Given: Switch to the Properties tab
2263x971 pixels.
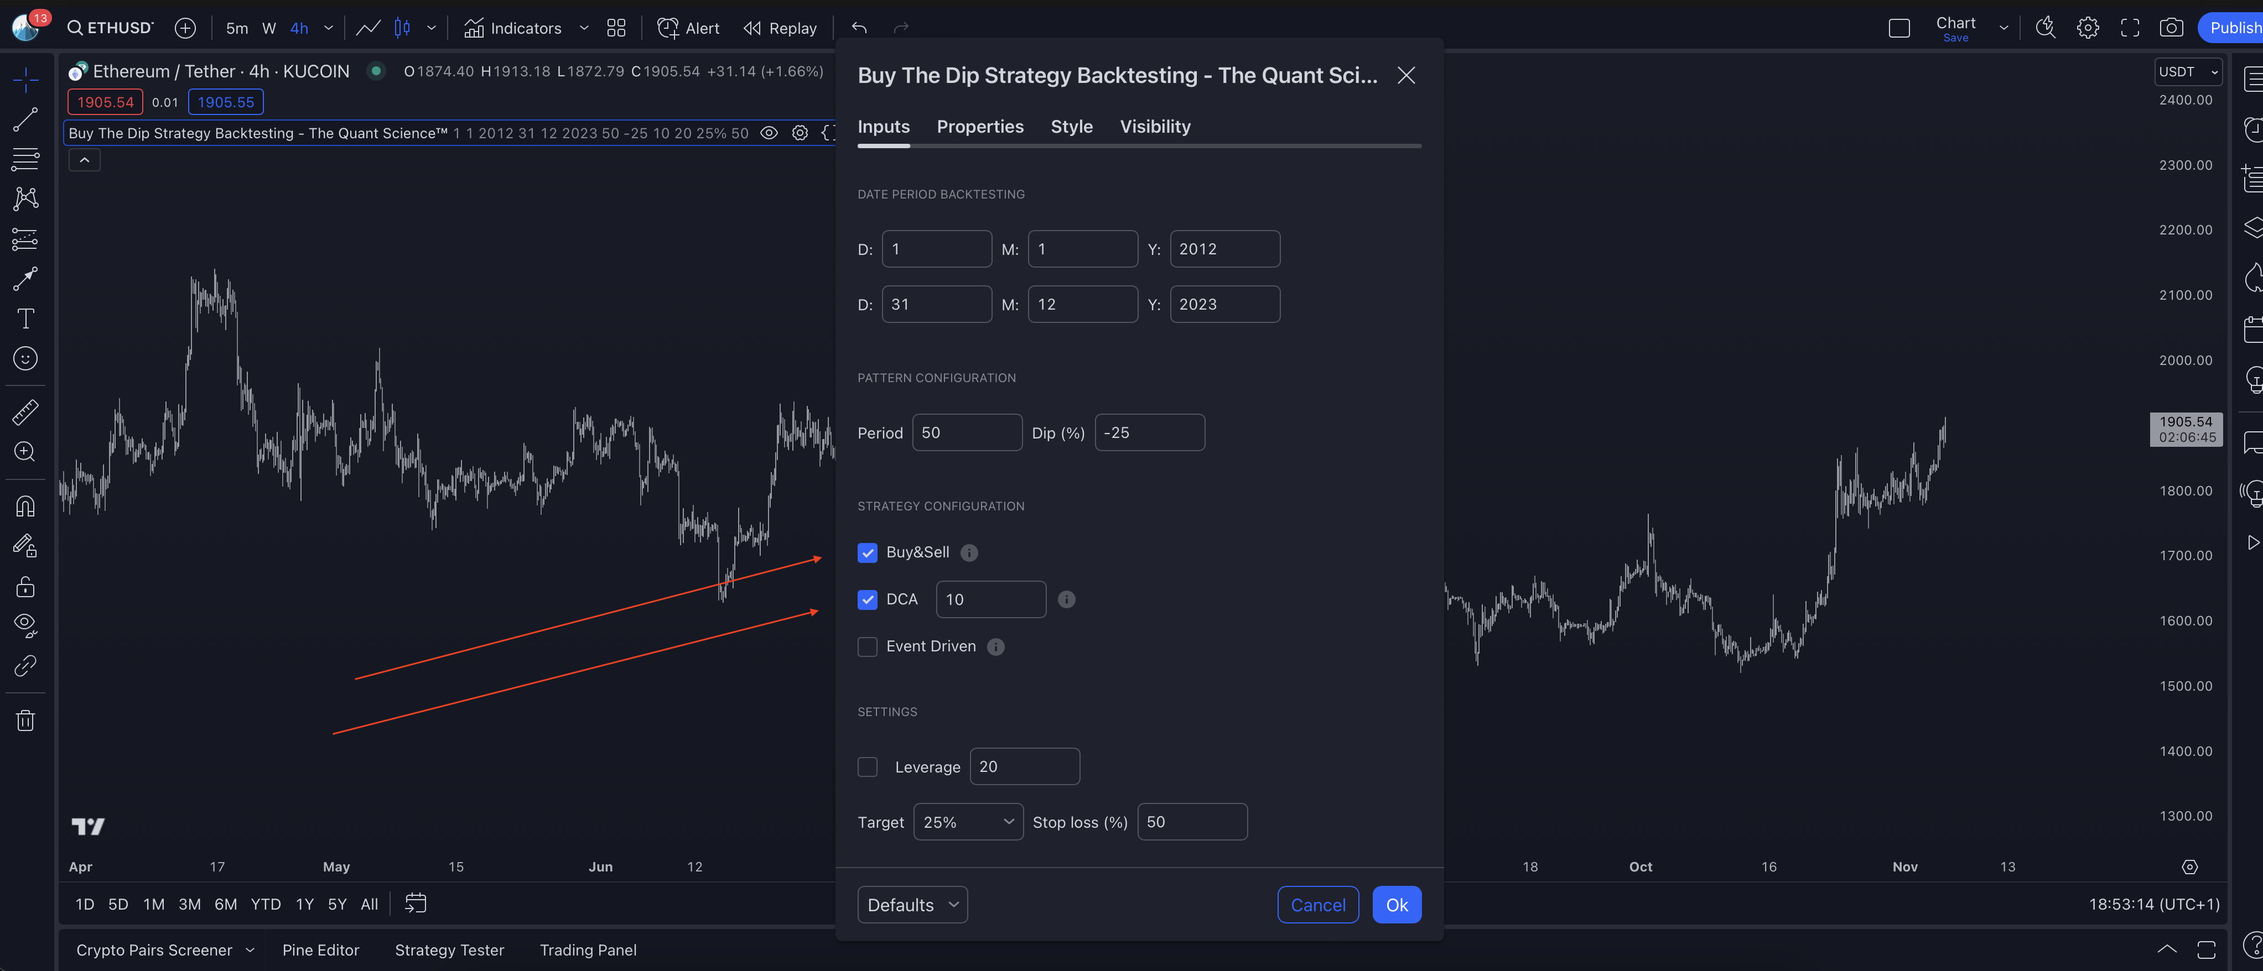Looking at the screenshot, I should [979, 127].
